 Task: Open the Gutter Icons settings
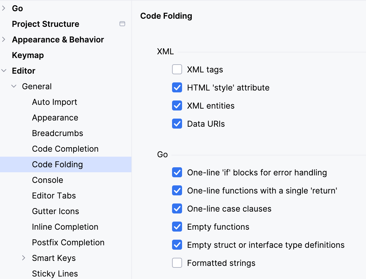click(55, 211)
